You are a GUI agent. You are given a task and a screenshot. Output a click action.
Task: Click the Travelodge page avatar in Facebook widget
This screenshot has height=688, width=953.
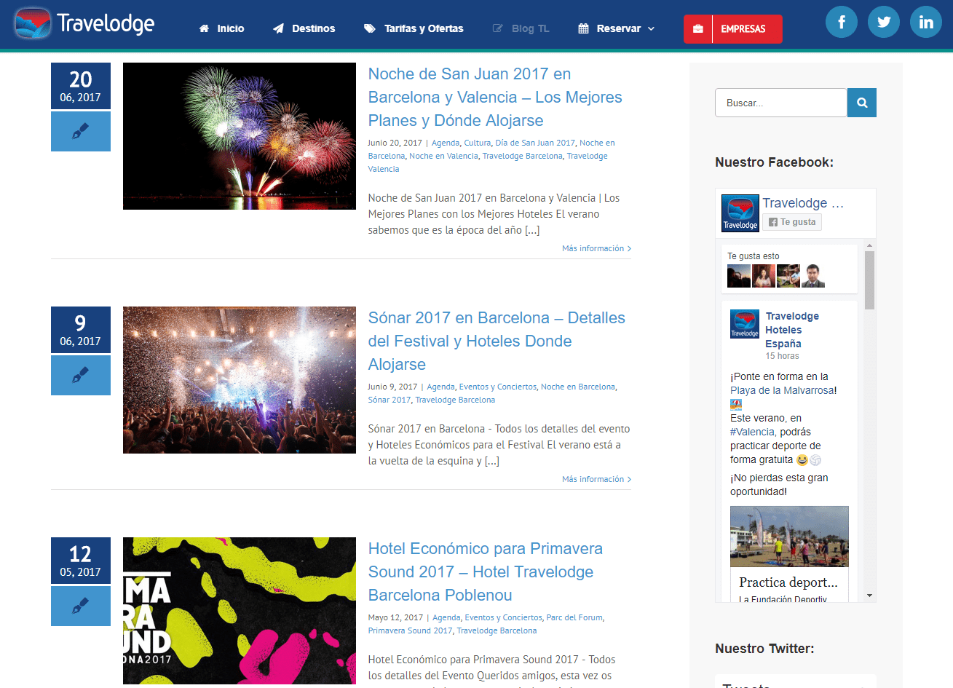tap(740, 213)
